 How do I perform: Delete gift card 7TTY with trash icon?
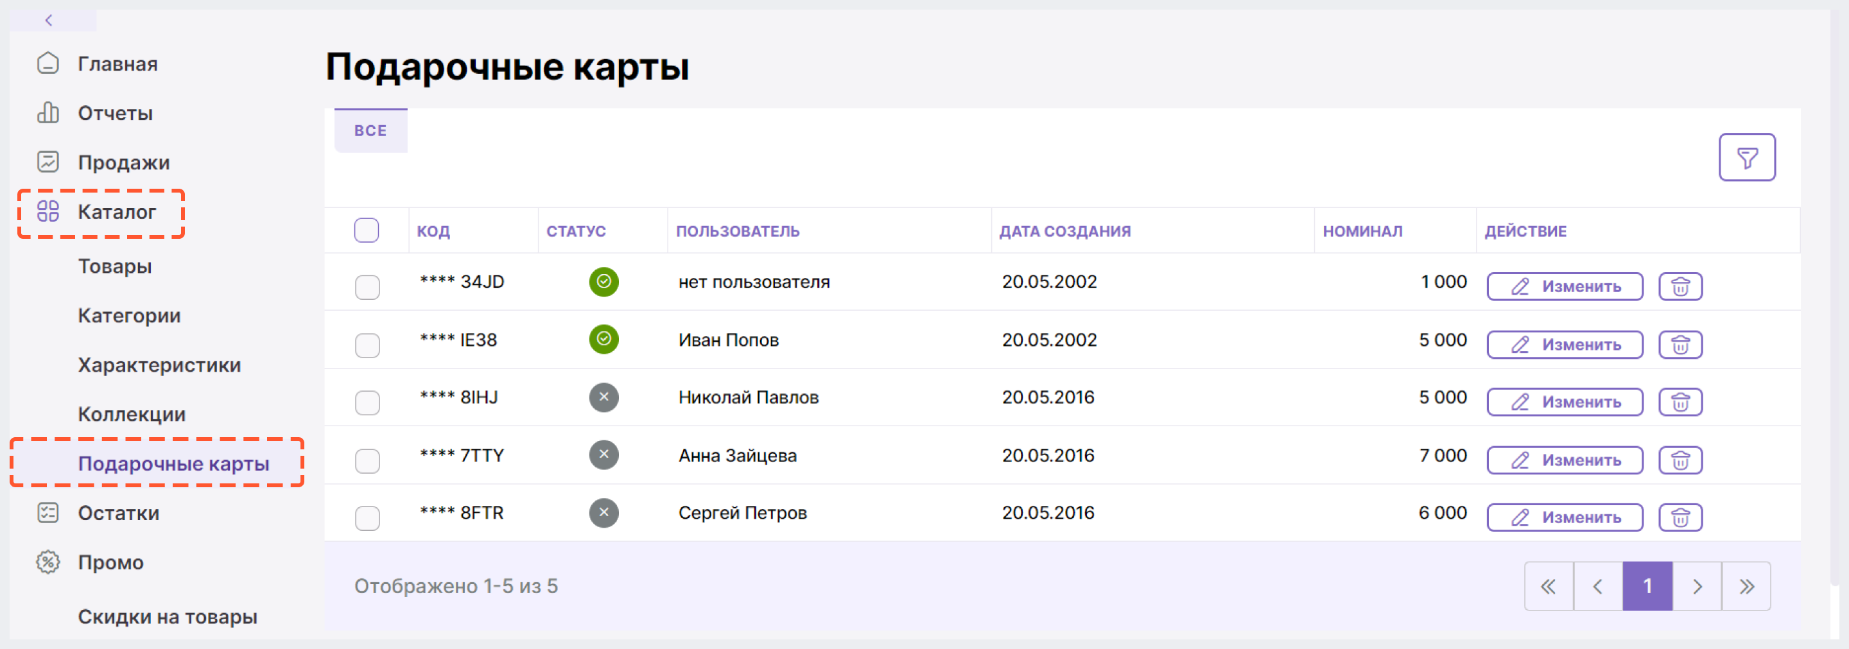[x=1680, y=460]
